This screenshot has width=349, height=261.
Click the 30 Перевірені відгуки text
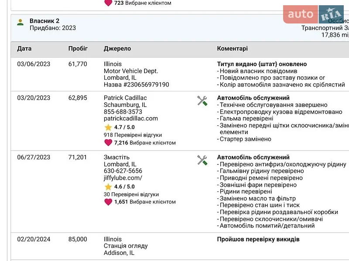(x=131, y=194)
